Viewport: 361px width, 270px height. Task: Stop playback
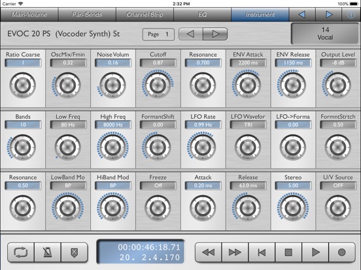(x=288, y=252)
